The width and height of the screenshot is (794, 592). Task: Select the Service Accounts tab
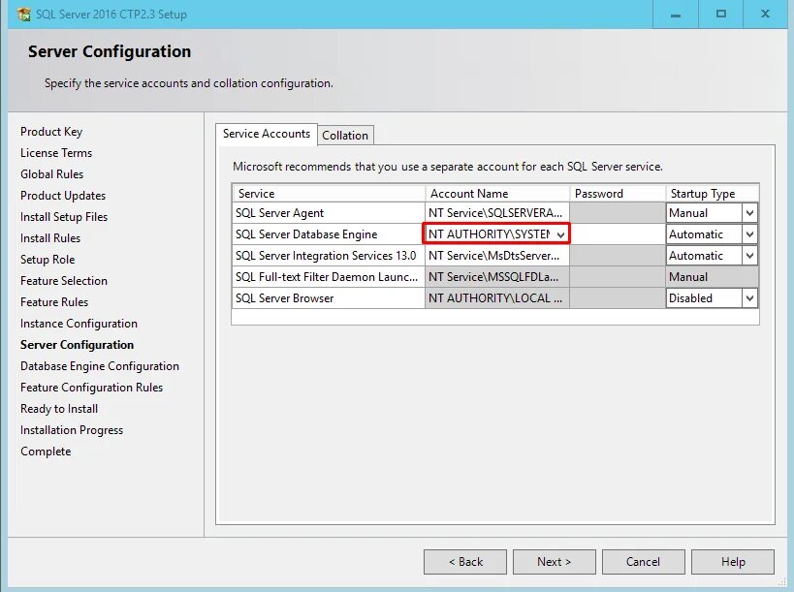point(267,134)
